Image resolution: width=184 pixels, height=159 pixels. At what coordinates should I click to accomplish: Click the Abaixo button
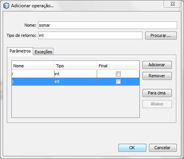(157, 104)
